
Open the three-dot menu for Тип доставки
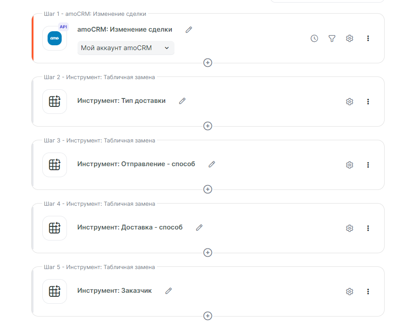click(368, 102)
